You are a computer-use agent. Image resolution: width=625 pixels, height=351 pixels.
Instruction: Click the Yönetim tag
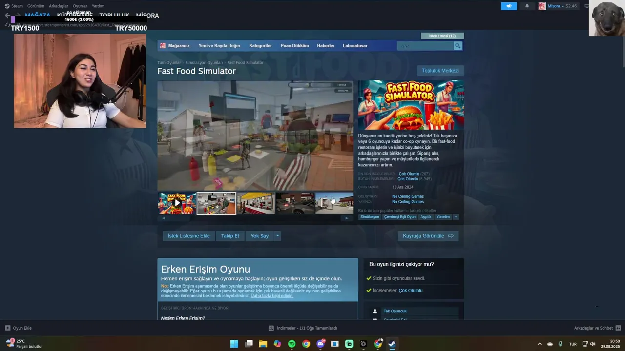point(443,217)
